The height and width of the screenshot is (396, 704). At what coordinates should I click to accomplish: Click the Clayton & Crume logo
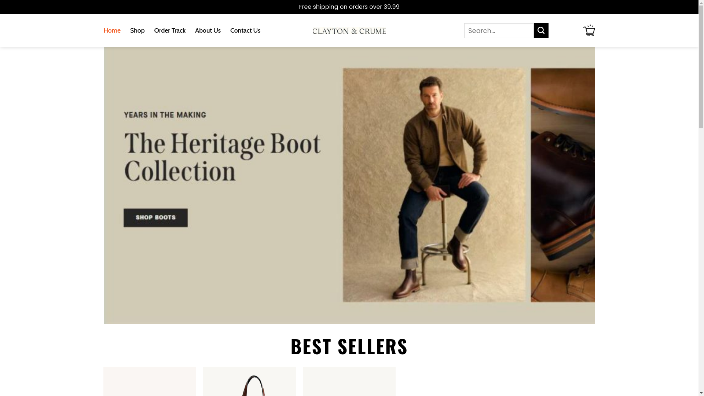coord(349,31)
